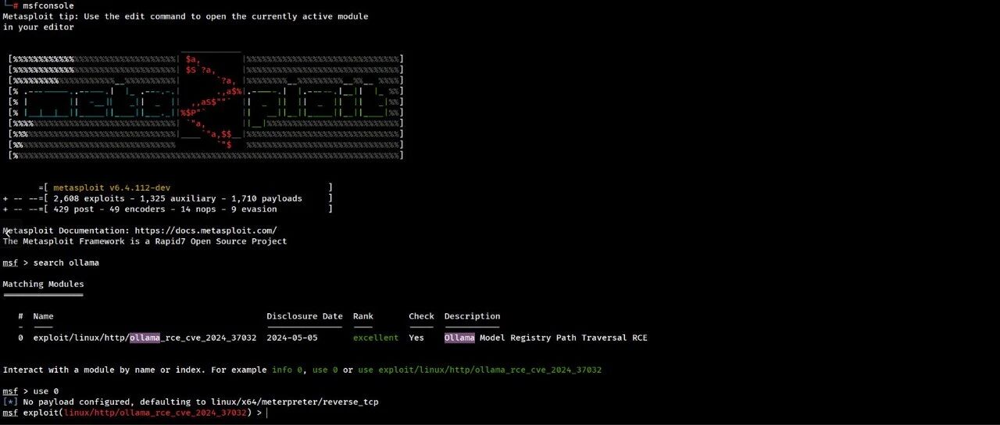Click the 'msfconsole' command text at top
This screenshot has height=425, width=1000.
coord(48,5)
